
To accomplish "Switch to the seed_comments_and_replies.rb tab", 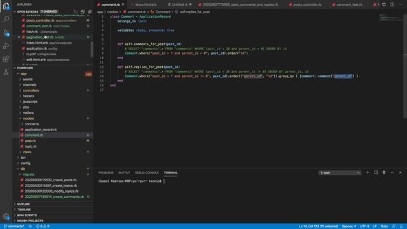I will pos(240,4).
